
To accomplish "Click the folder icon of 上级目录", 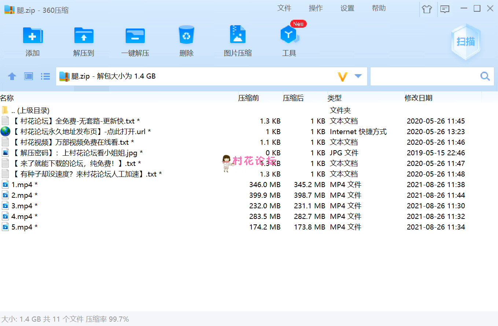I will pos(5,110).
